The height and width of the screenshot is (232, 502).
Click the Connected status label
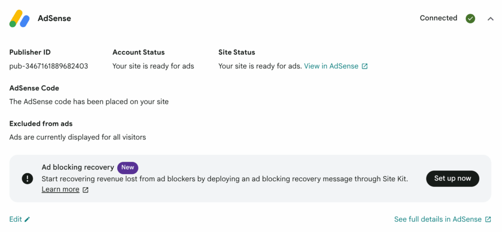(x=438, y=18)
